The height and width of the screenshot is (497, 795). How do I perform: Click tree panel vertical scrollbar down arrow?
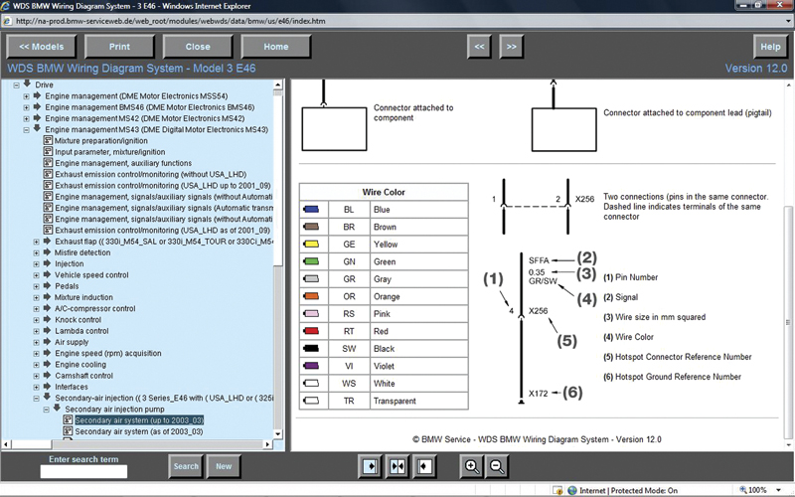[277, 433]
